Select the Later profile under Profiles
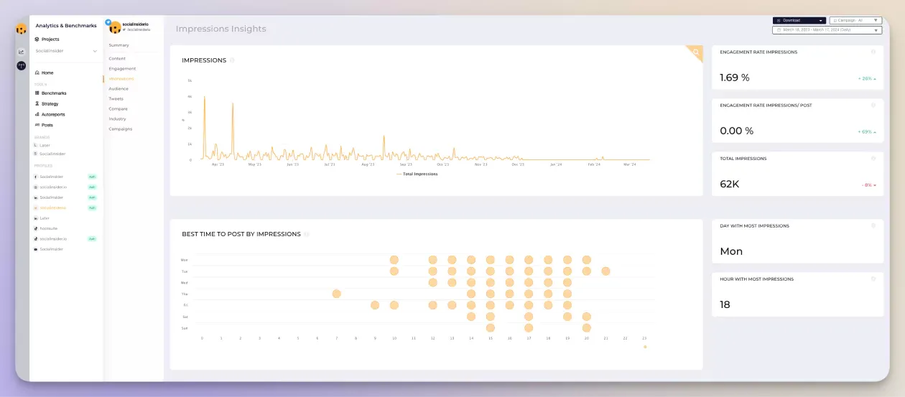This screenshot has height=397, width=905. (42, 218)
